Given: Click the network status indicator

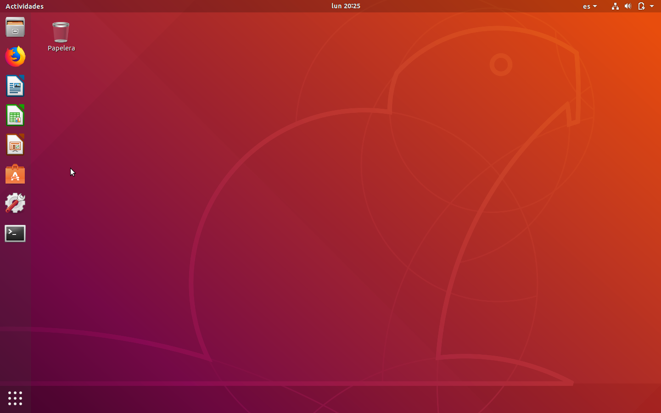Looking at the screenshot, I should tap(615, 6).
